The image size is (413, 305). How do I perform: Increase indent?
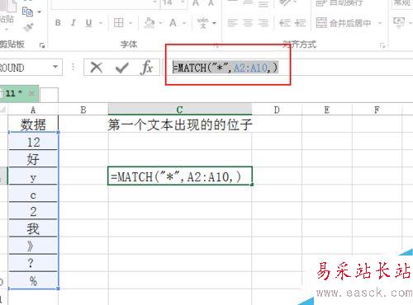tap(300, 23)
